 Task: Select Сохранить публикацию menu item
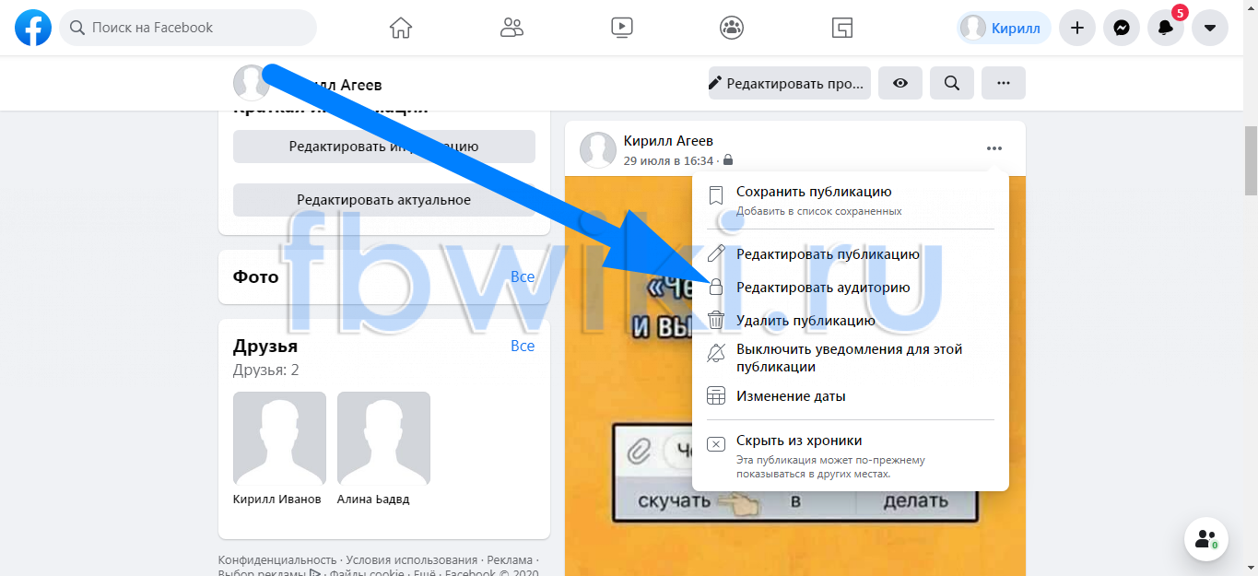(851, 200)
